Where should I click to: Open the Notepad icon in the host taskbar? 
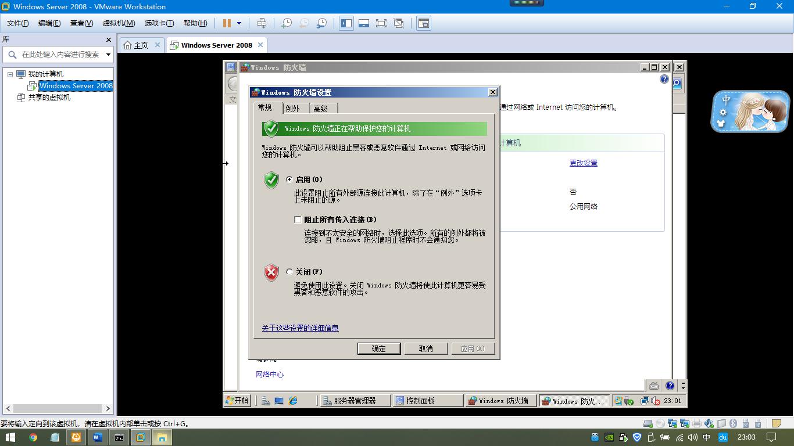point(55,437)
